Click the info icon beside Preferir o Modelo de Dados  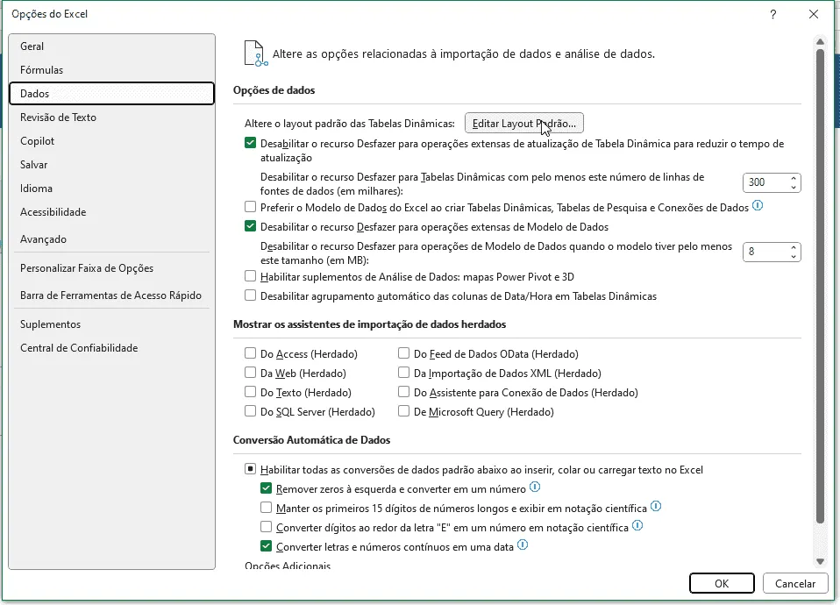tap(758, 206)
